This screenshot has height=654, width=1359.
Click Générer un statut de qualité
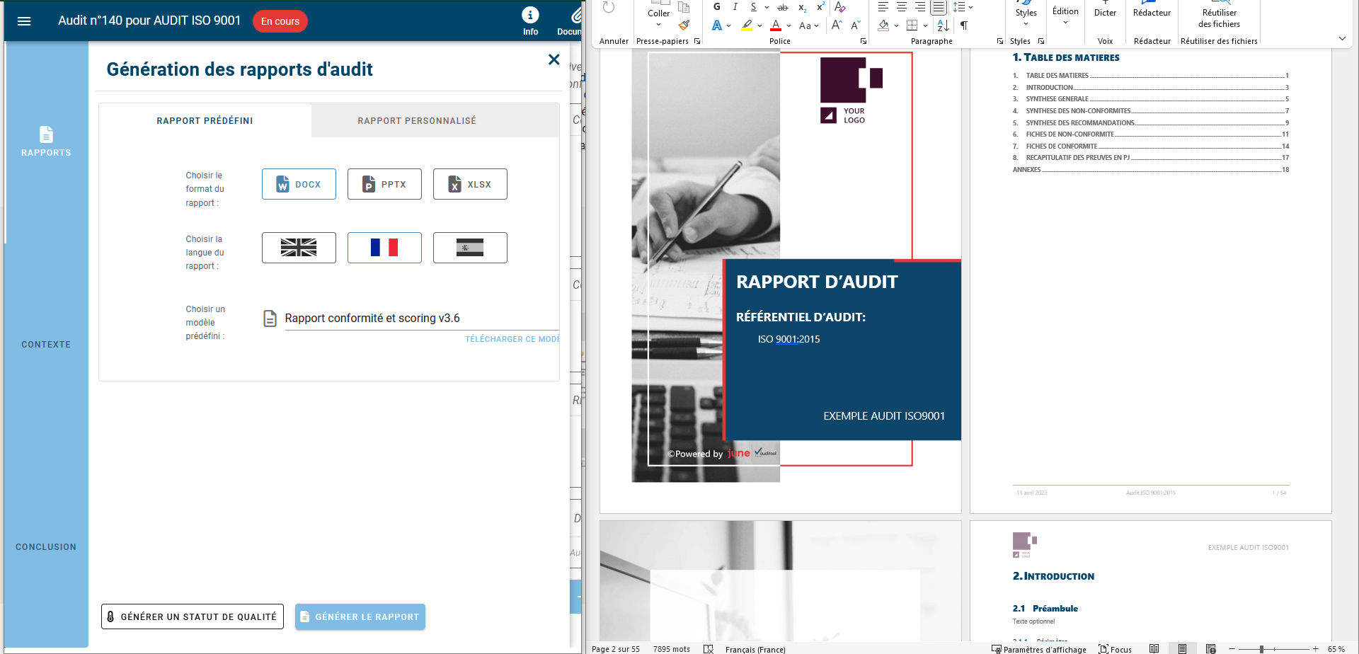click(193, 616)
